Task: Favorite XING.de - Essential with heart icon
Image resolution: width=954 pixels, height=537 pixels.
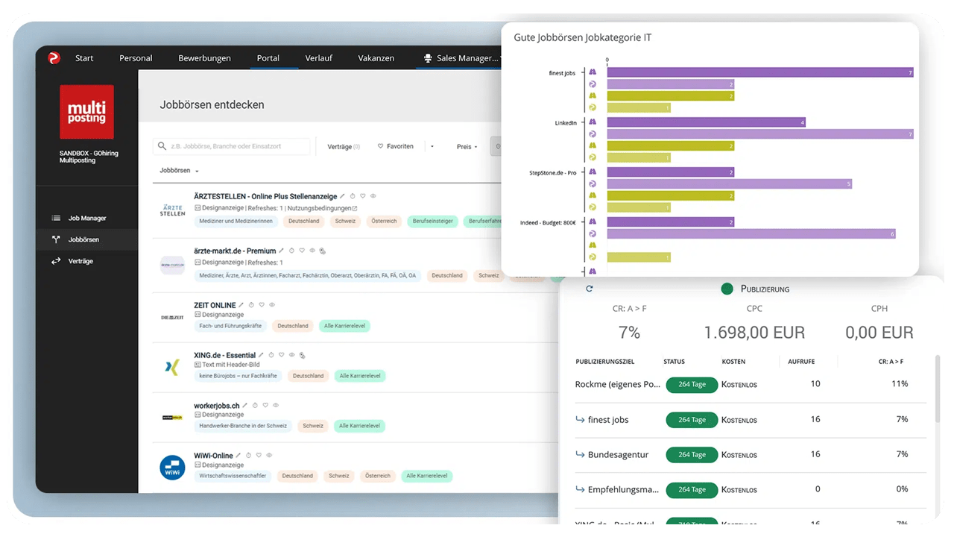Action: 282,355
